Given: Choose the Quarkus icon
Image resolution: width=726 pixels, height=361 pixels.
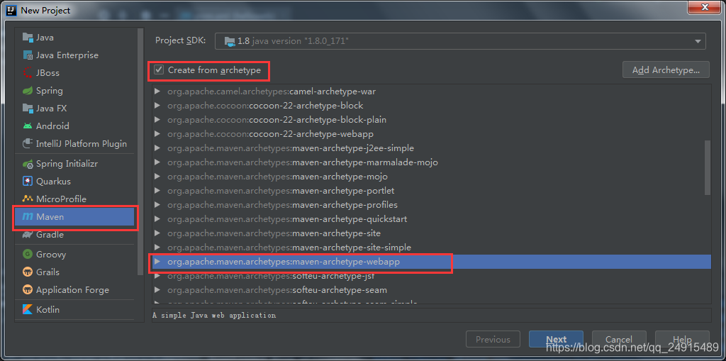Looking at the screenshot, I should click(x=28, y=181).
